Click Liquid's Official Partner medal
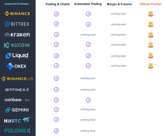Image resolution: width=165 pixels, height=136 pixels. 151,56
